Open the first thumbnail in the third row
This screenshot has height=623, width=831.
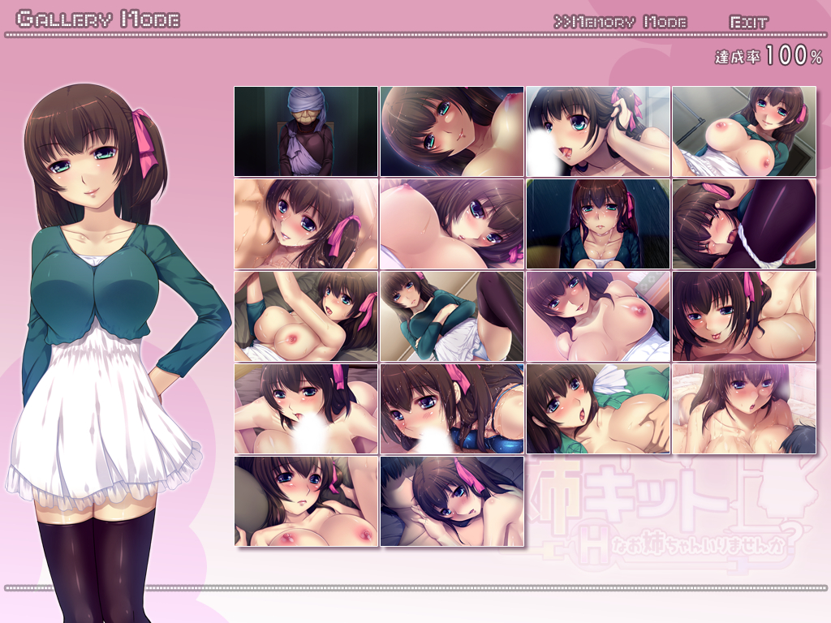(306, 316)
